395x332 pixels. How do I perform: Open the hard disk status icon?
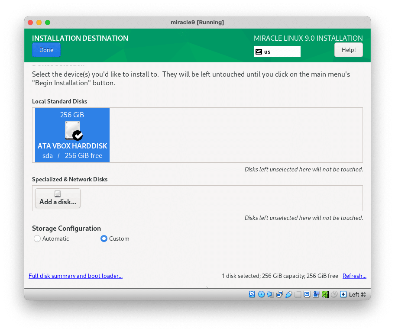[x=252, y=294]
